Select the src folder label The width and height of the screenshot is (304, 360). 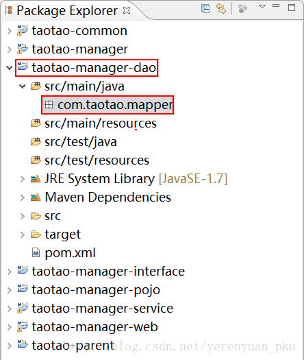53,216
